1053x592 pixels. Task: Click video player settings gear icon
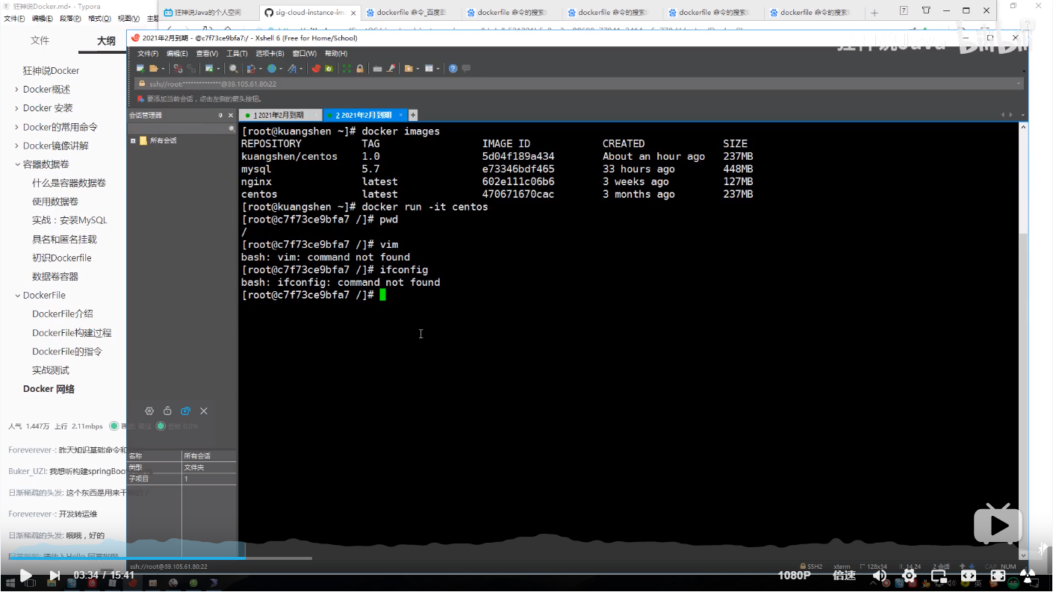coord(909,576)
